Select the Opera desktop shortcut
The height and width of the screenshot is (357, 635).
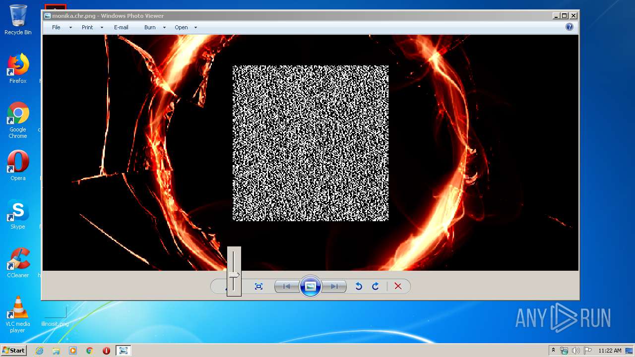tap(18, 166)
